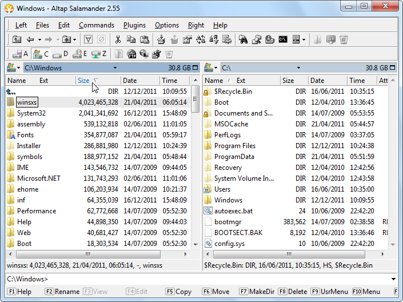Click the Paste from clipboard icon
403x302 pixels.
coord(145,39)
